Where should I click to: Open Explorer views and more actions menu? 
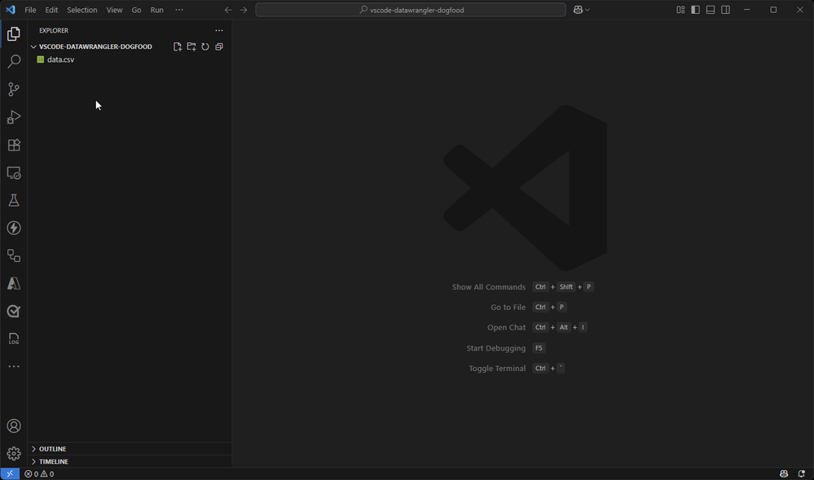click(219, 31)
